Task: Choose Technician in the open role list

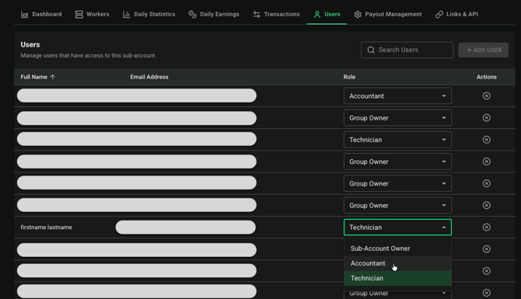Action: coord(397,278)
